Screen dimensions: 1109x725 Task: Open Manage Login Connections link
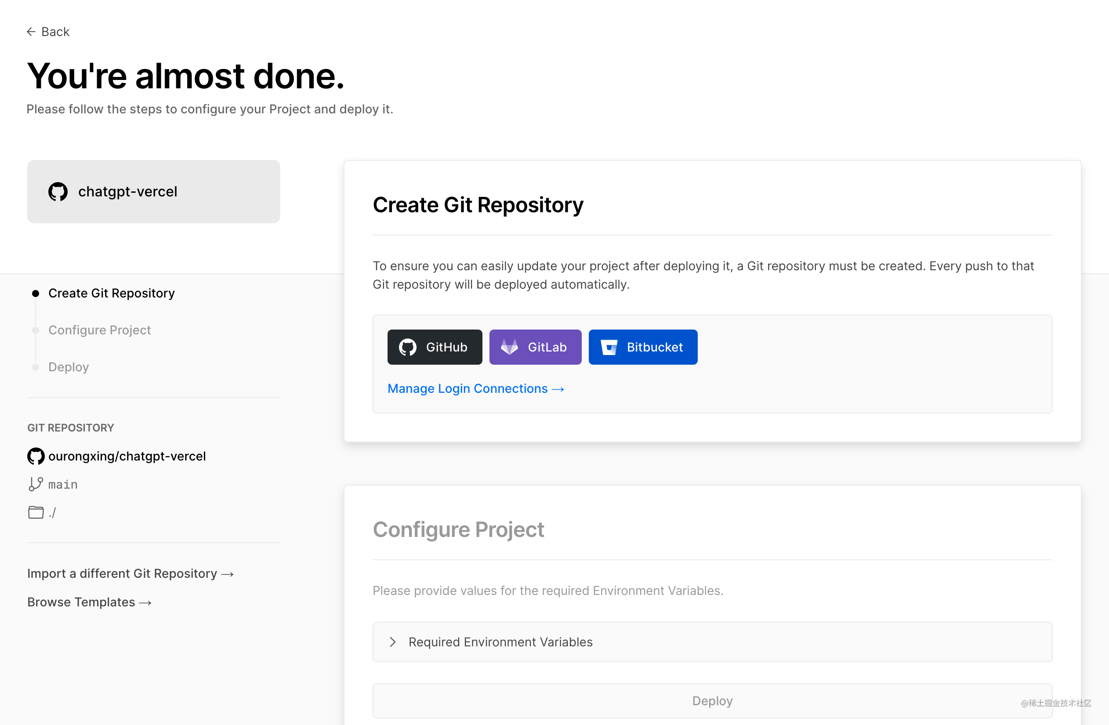(x=476, y=388)
